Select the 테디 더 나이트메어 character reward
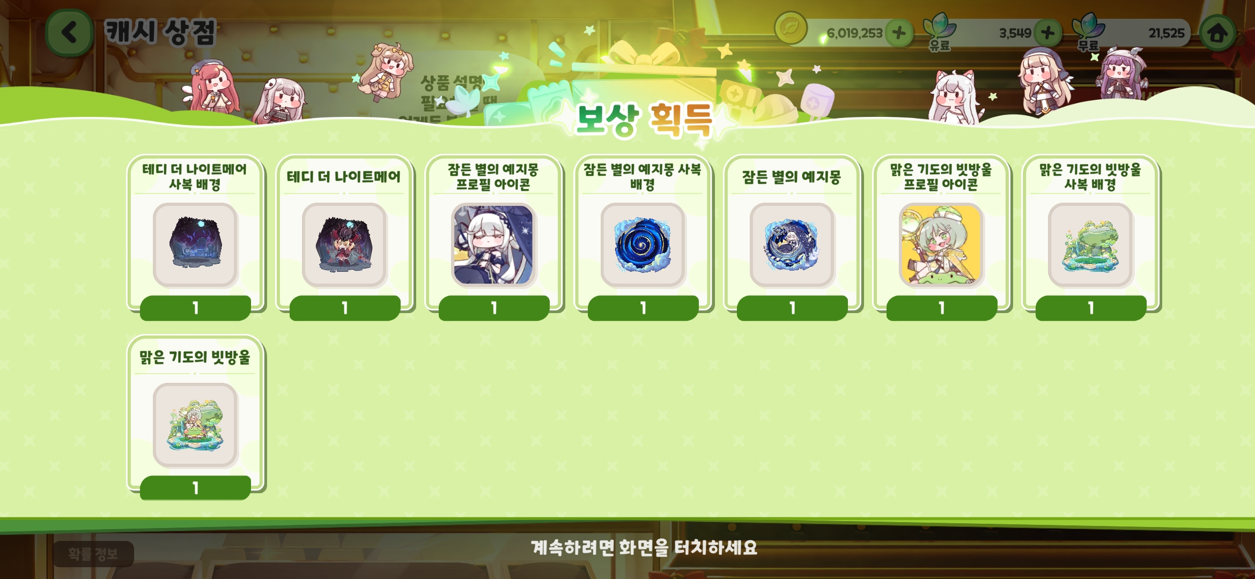This screenshot has height=579, width=1255. [344, 239]
